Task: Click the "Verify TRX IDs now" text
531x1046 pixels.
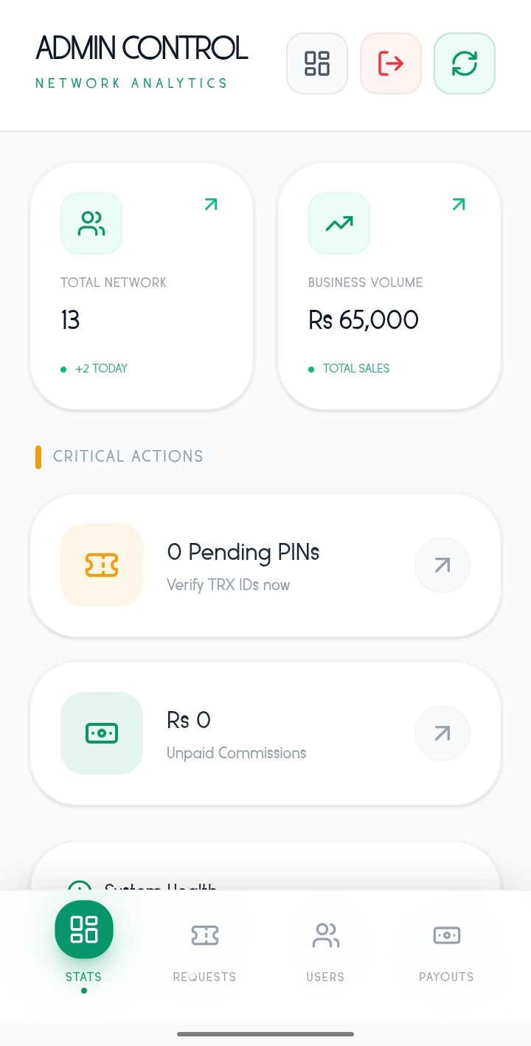Action: [x=228, y=585]
